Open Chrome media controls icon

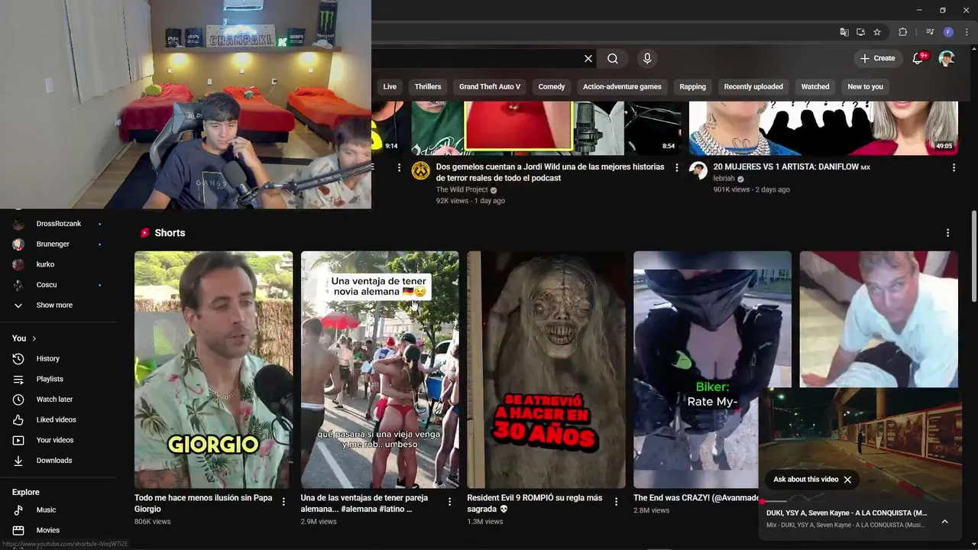tap(930, 32)
